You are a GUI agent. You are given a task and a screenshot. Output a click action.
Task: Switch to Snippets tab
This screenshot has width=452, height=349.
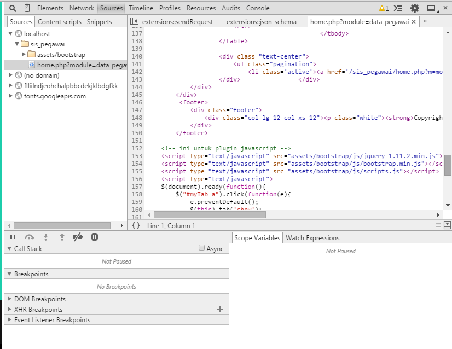[x=100, y=22]
